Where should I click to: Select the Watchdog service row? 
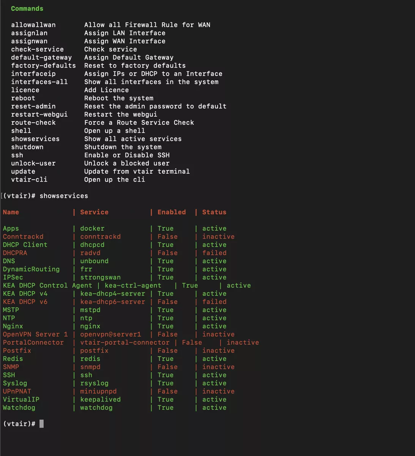tap(19, 407)
